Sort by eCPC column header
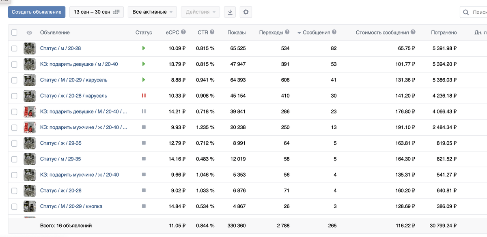487x237 pixels. tap(172, 32)
